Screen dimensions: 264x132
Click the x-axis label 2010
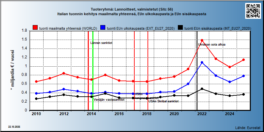(36, 114)
